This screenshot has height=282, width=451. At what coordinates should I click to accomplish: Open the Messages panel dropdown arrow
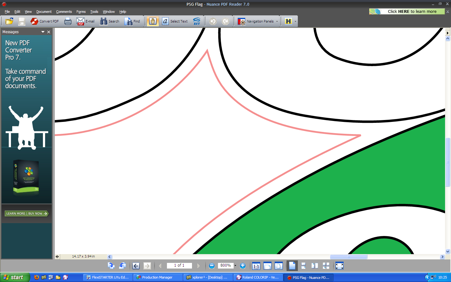point(43,32)
